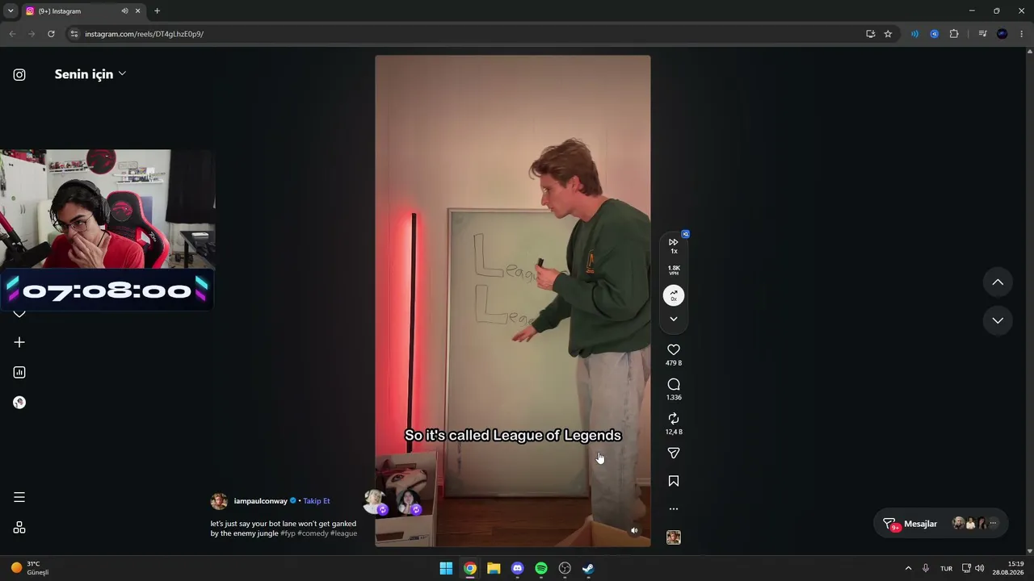Open the reel's three-dot options
Screen dimensions: 1034x581
pos(674,509)
